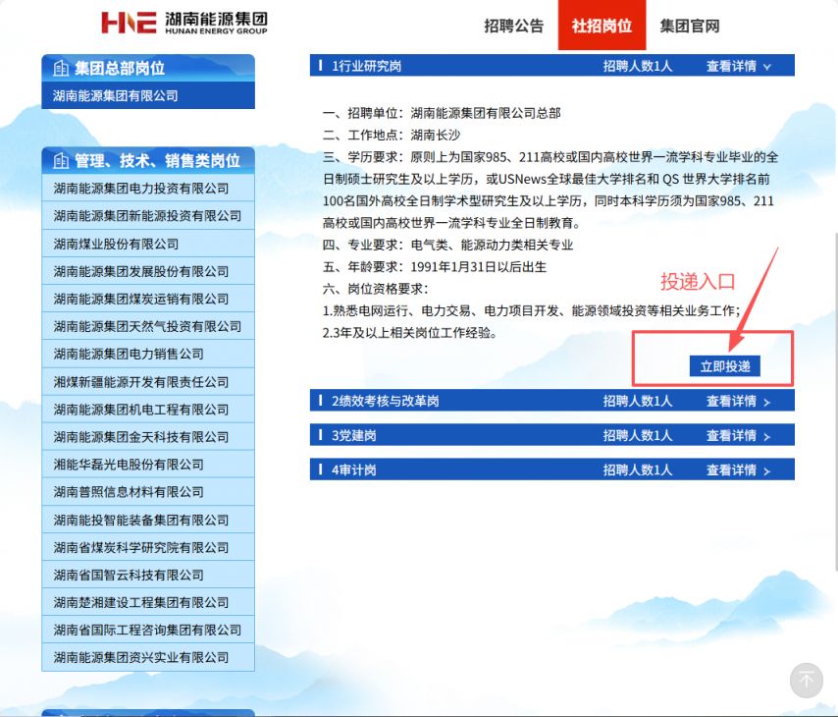Expand details for 3党建岗
Image resolution: width=838 pixels, height=717 pixels.
739,435
